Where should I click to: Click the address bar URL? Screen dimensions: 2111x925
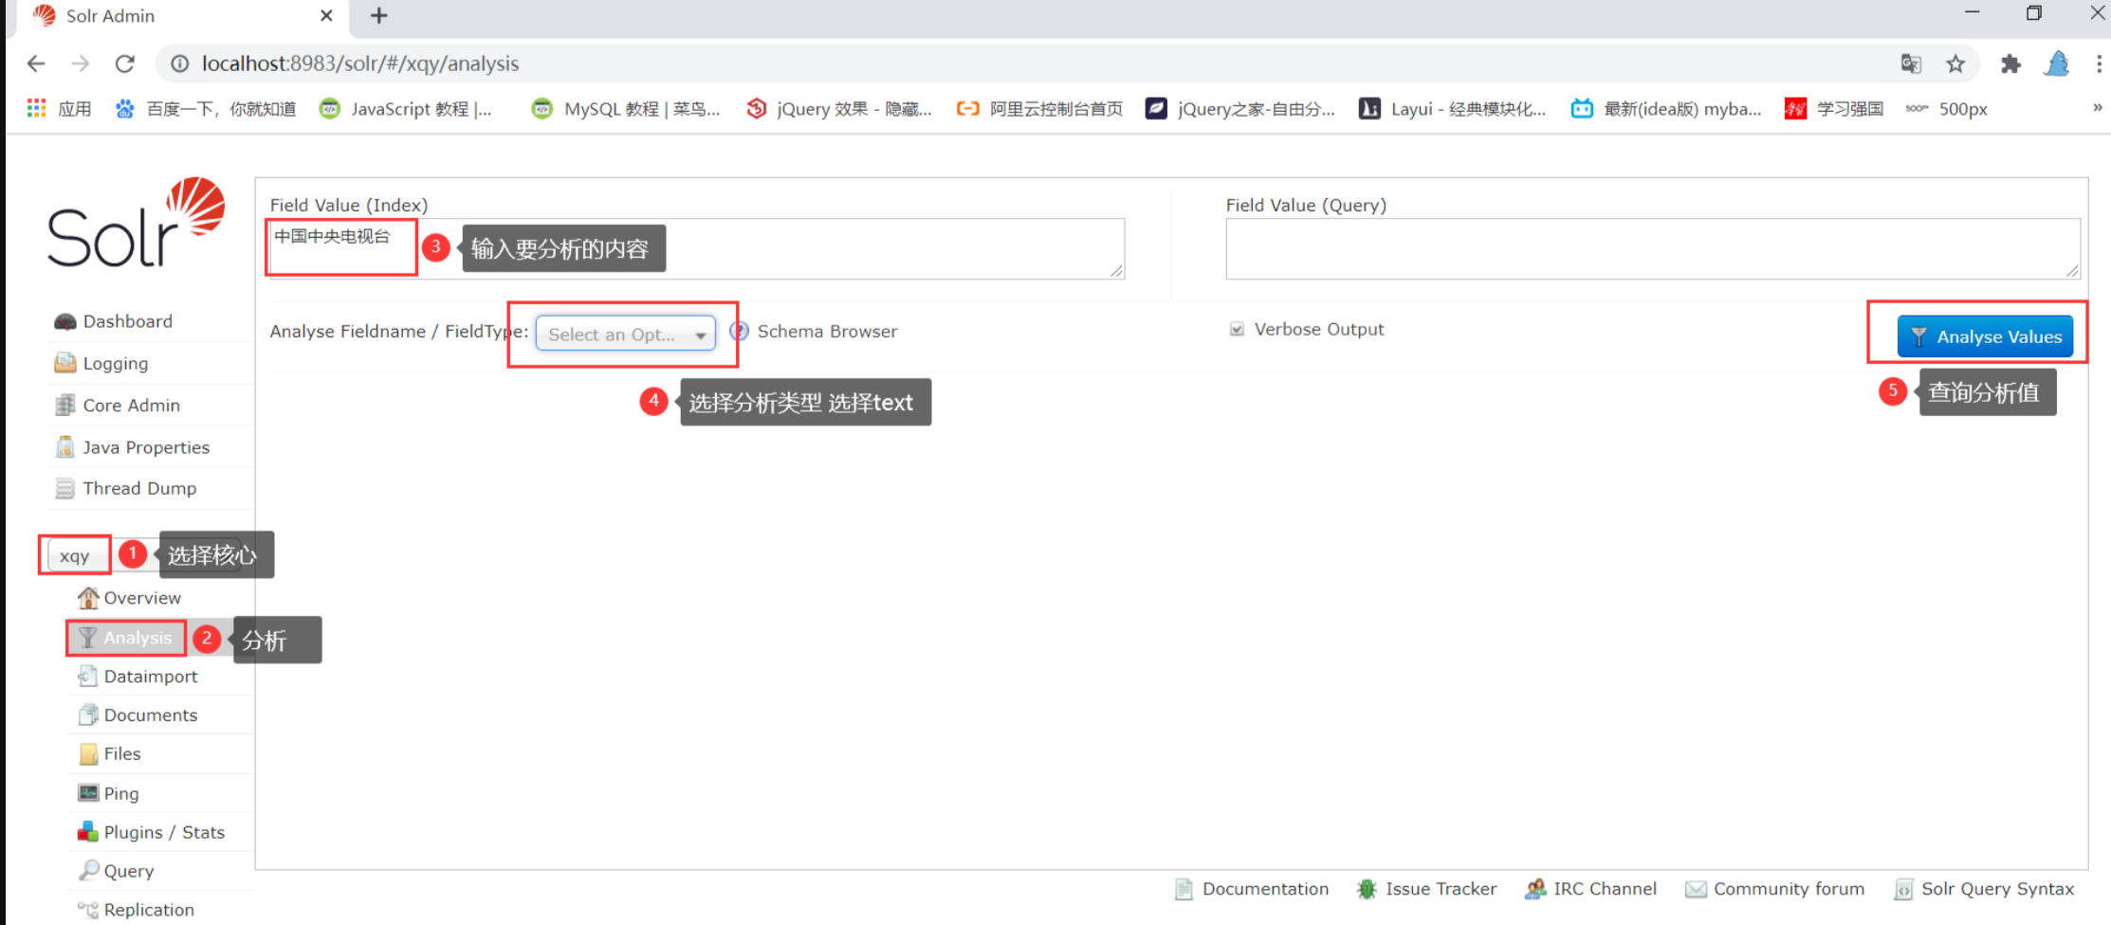click(x=360, y=63)
